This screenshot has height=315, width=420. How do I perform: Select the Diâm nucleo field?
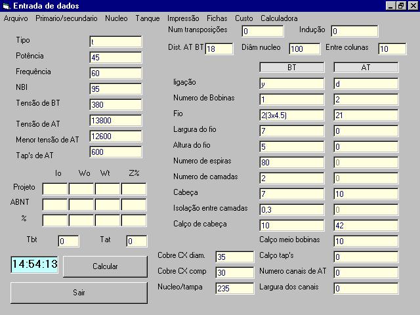pyautogui.click(x=304, y=49)
